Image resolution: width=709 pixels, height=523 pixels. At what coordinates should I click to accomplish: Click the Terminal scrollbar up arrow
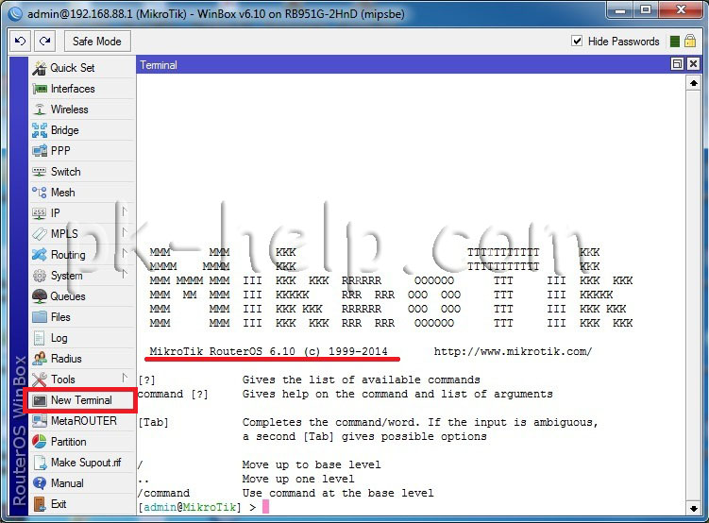tap(694, 83)
